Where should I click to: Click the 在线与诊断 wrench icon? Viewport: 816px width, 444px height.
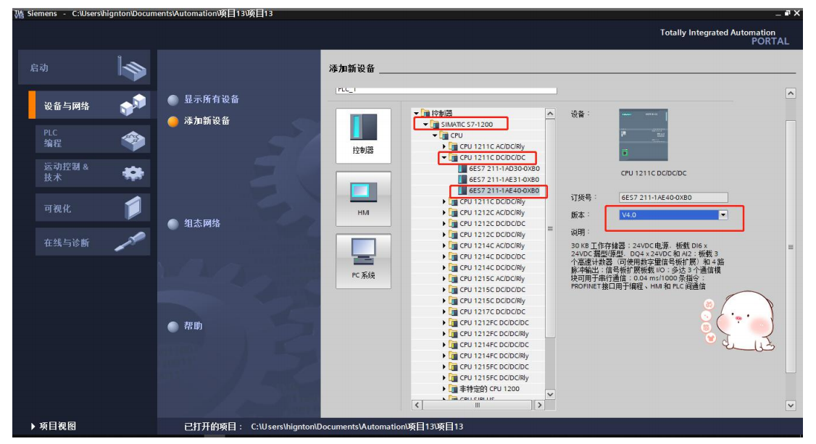click(130, 243)
